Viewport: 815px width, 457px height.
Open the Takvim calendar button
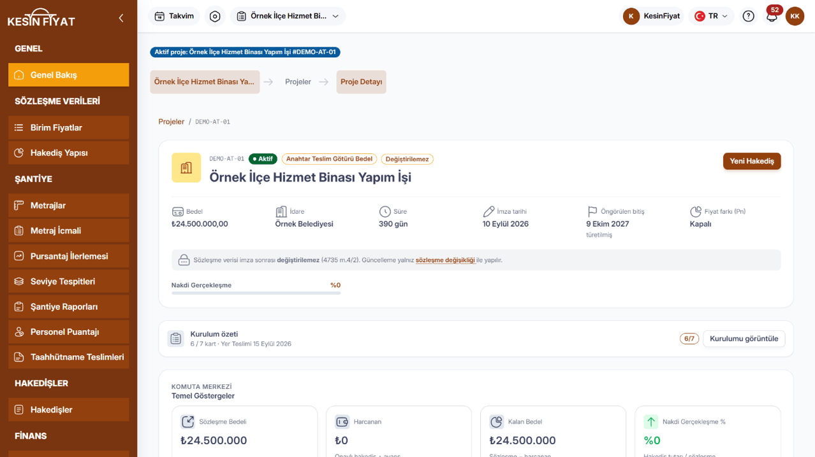pos(174,16)
